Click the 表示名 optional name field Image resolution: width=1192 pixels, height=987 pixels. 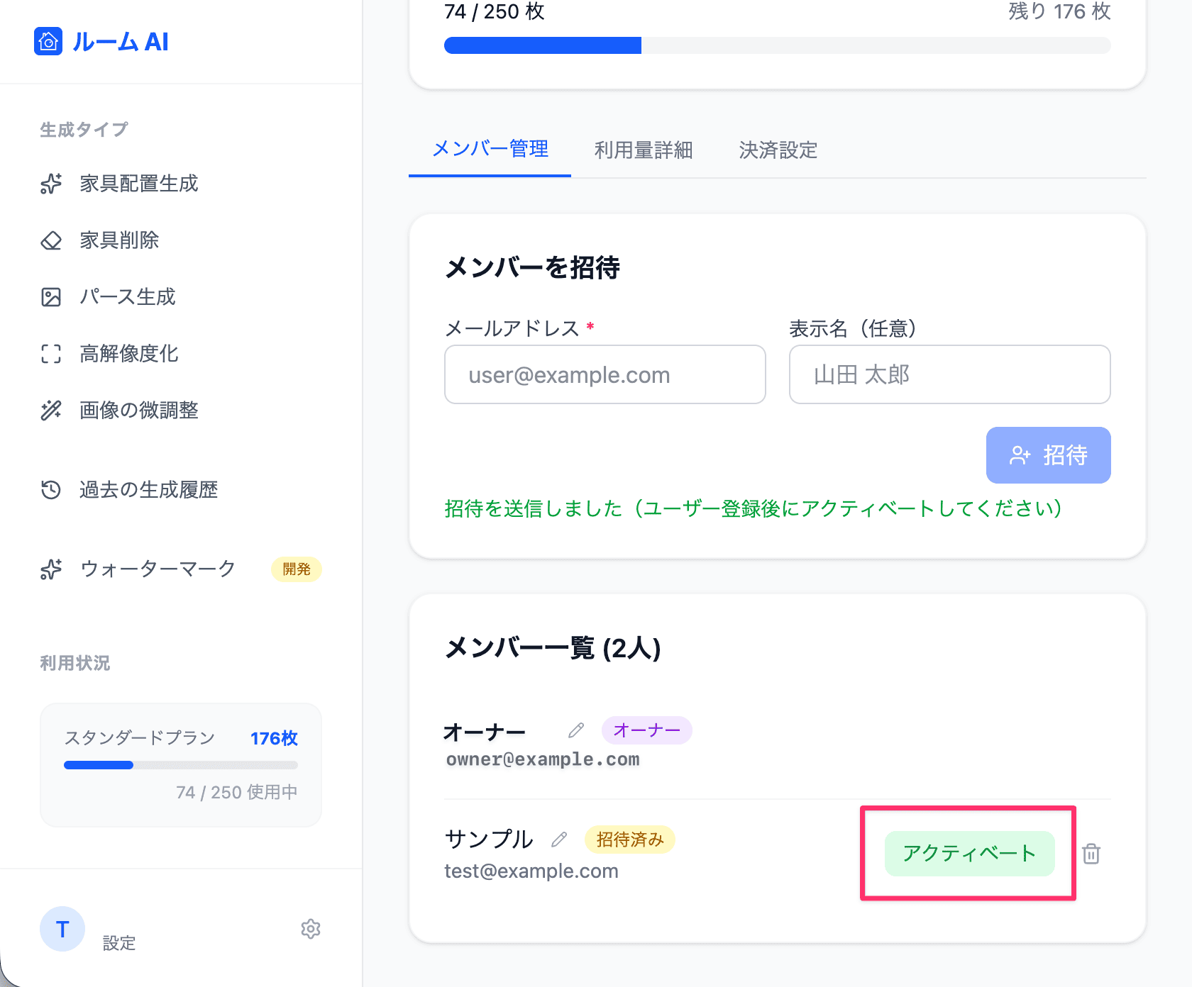point(949,374)
